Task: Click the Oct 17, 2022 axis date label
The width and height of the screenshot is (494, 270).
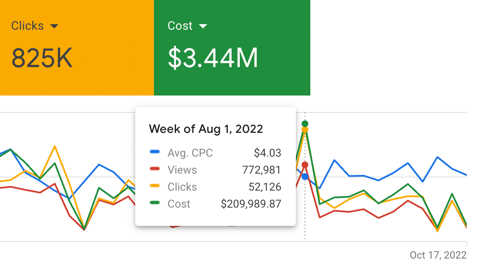Action: click(x=438, y=255)
